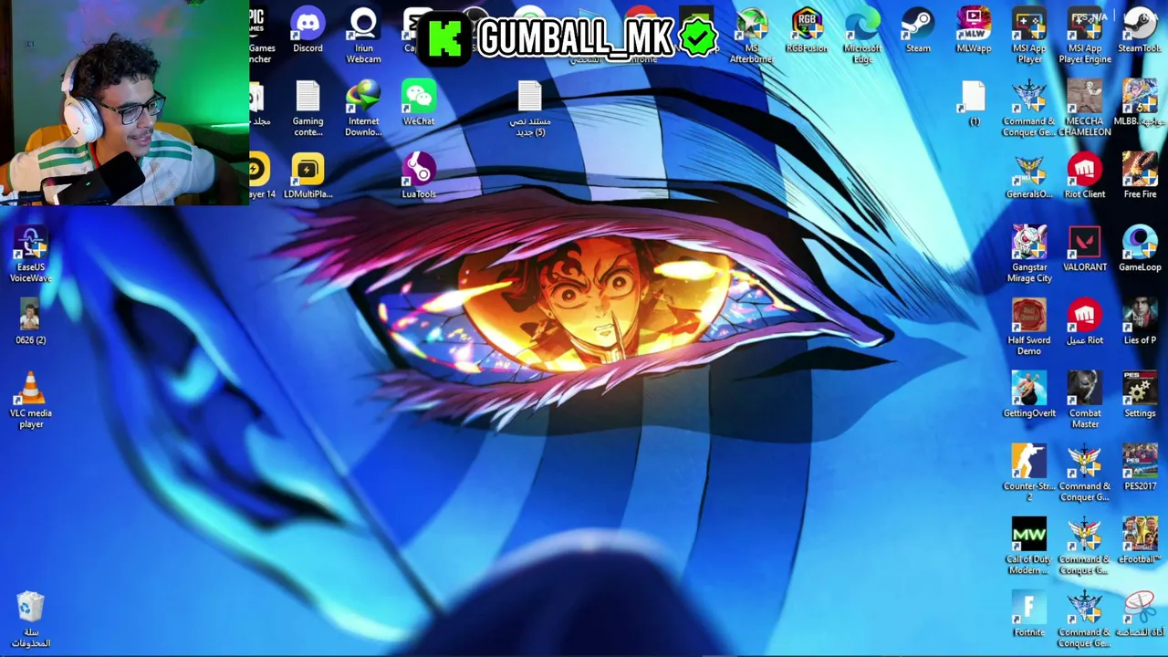Select the Half Sword Demo shortcut
The height and width of the screenshot is (657, 1168).
tap(1029, 328)
